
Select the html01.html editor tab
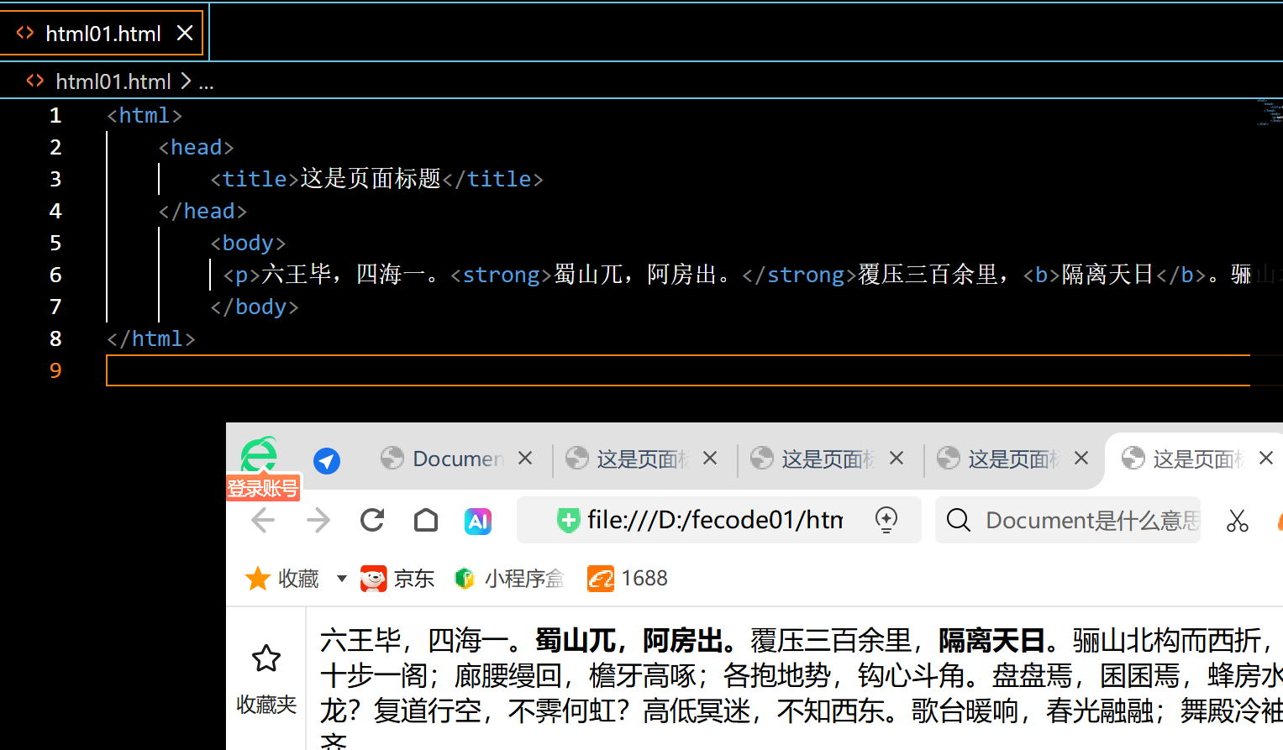[x=102, y=33]
